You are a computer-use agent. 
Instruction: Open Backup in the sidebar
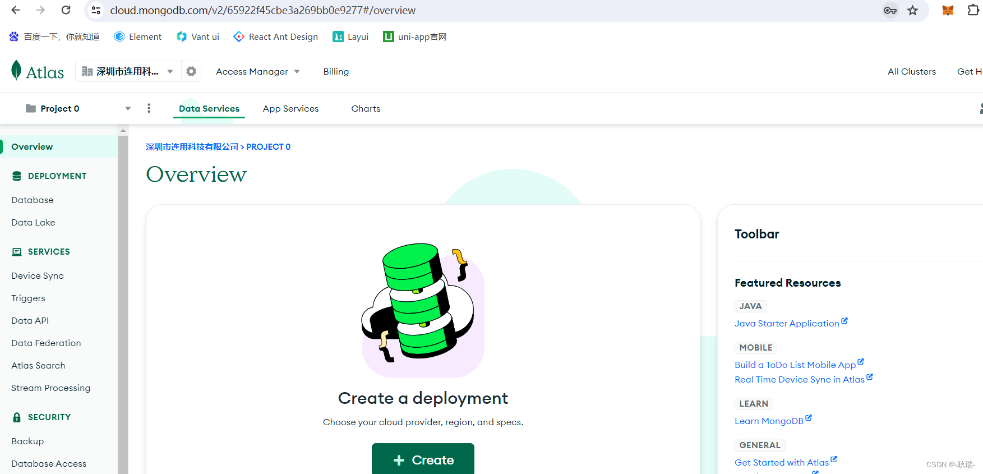[27, 441]
